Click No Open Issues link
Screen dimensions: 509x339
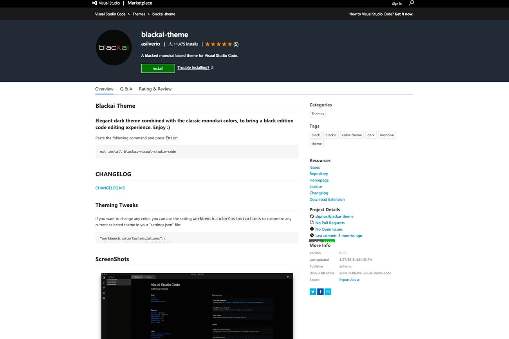[x=329, y=229]
